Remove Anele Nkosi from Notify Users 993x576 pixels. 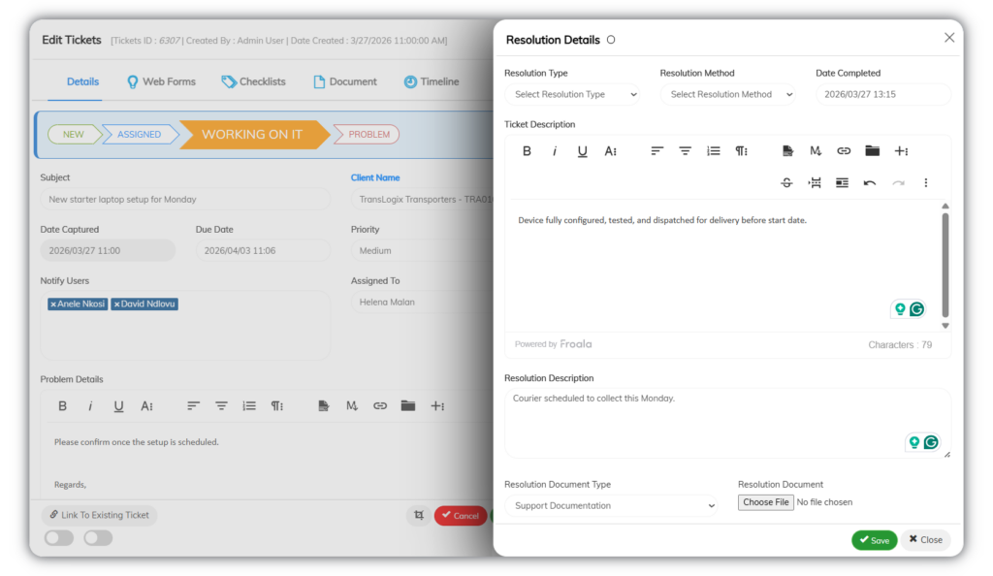(x=53, y=304)
